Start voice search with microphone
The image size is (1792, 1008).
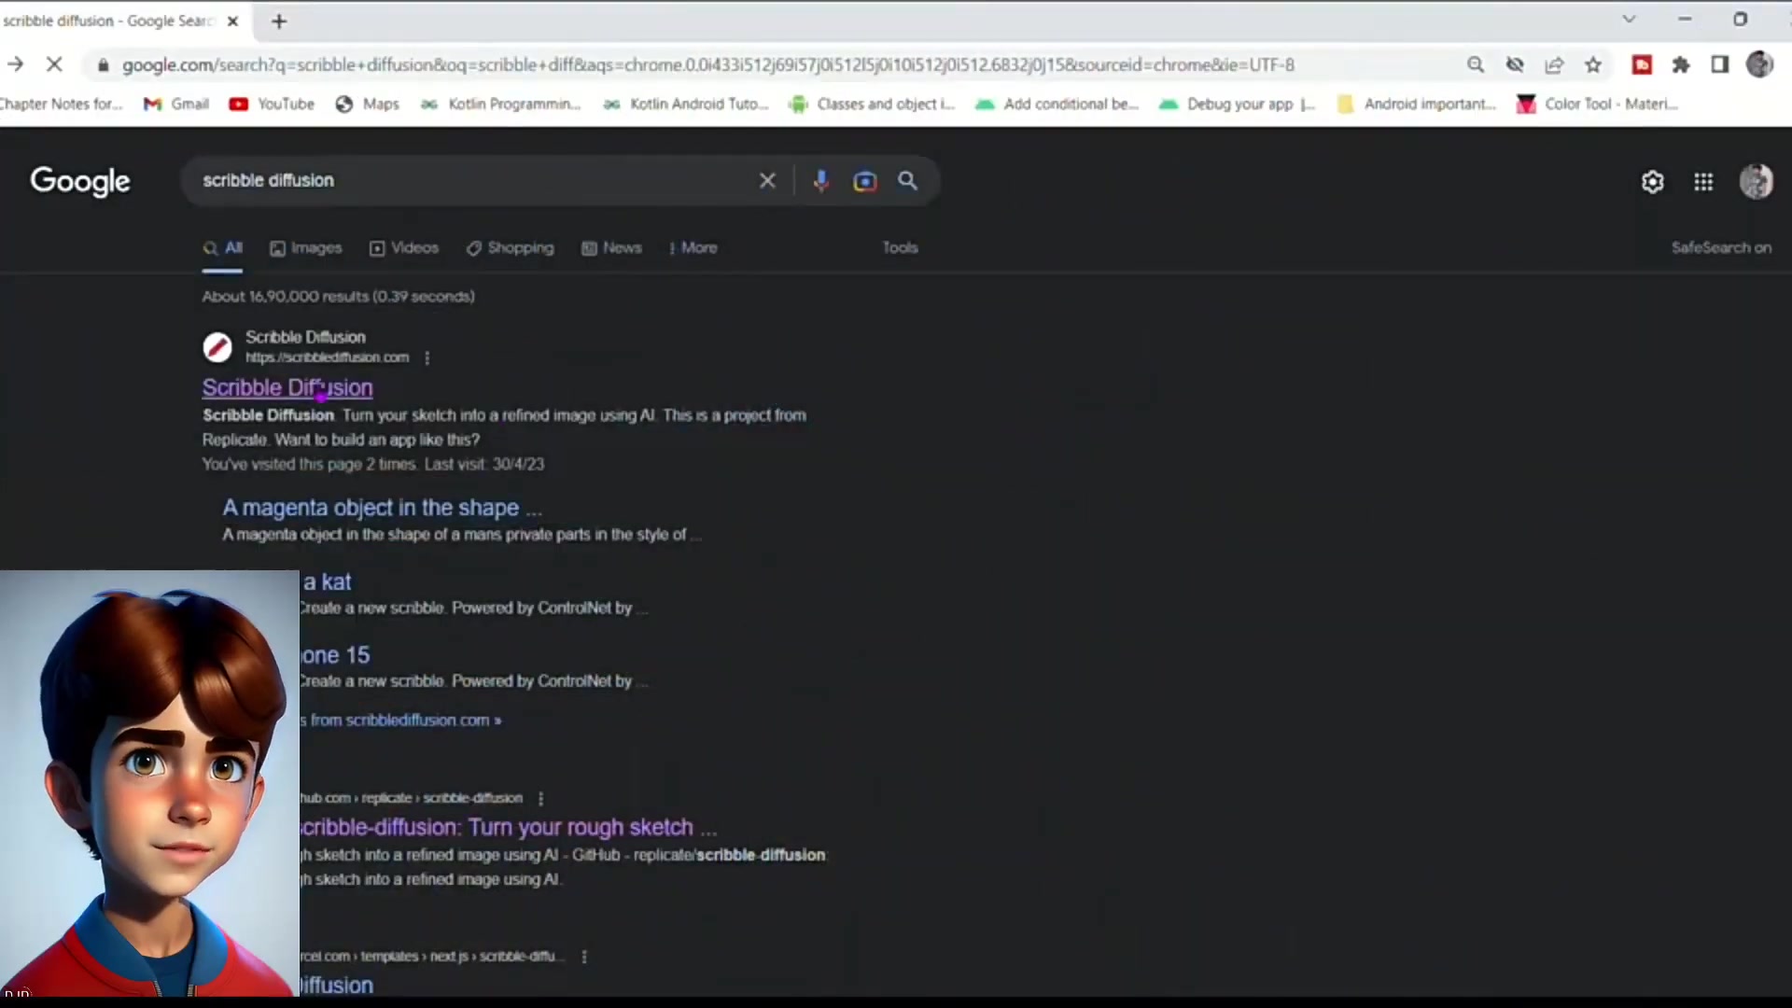click(x=821, y=181)
